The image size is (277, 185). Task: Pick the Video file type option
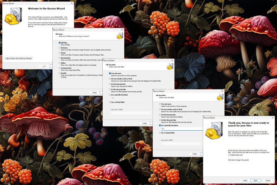coord(60,63)
